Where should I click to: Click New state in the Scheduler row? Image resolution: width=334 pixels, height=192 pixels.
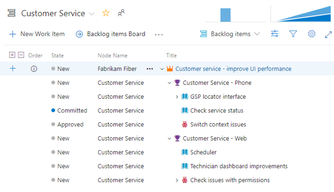pyautogui.click(x=60, y=152)
